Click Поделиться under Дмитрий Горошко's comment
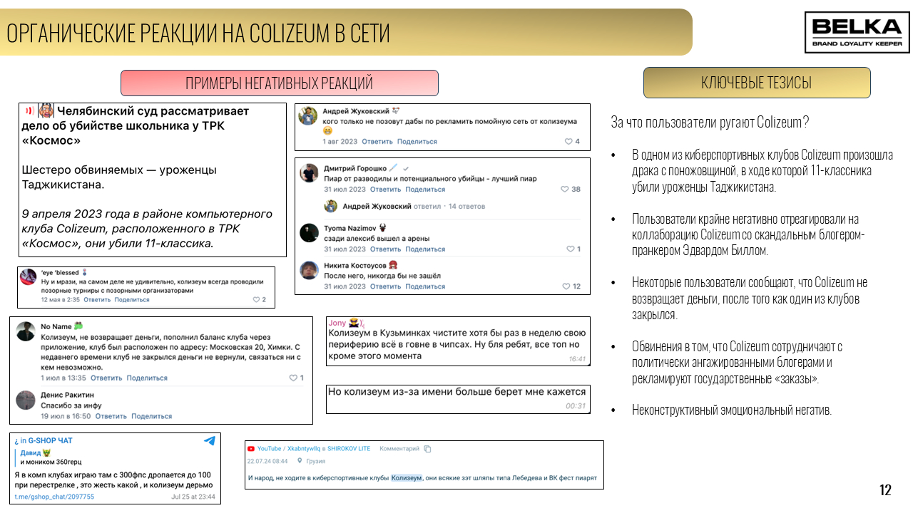This screenshot has width=913, height=513. pyautogui.click(x=425, y=190)
